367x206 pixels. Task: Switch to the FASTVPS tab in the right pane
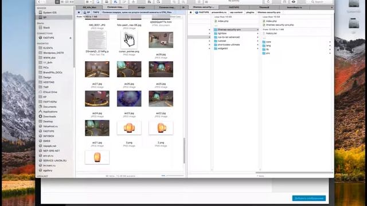pyautogui.click(x=233, y=7)
